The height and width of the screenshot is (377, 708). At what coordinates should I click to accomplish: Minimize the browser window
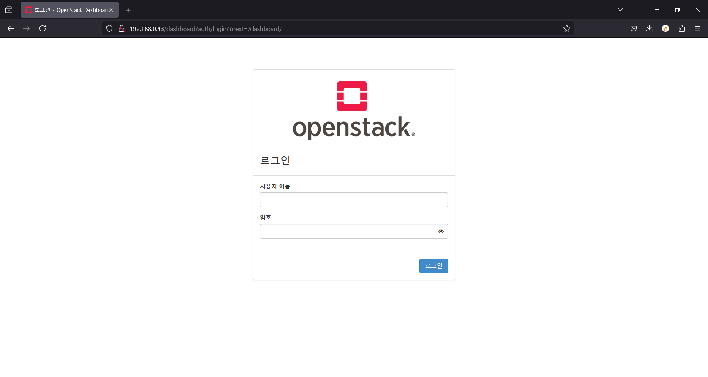pyautogui.click(x=657, y=10)
